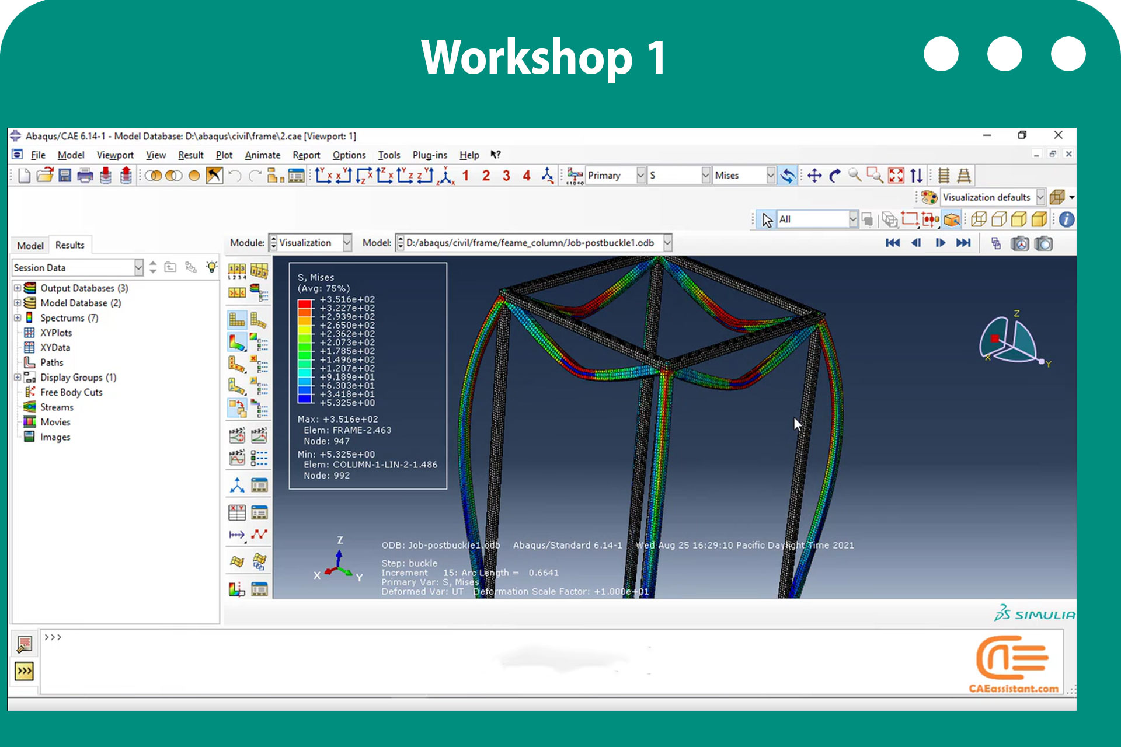
Task: Click the Auto-Fit View icon
Action: (x=896, y=176)
